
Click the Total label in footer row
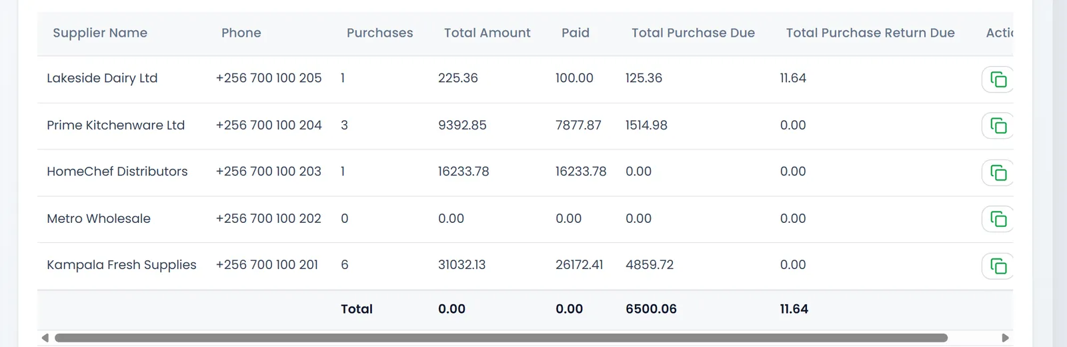click(357, 309)
